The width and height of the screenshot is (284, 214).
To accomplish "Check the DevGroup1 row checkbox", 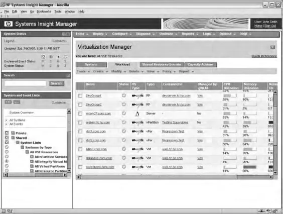I will click(x=80, y=96).
